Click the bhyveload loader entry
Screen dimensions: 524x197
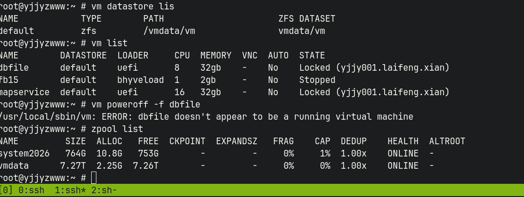click(140, 80)
